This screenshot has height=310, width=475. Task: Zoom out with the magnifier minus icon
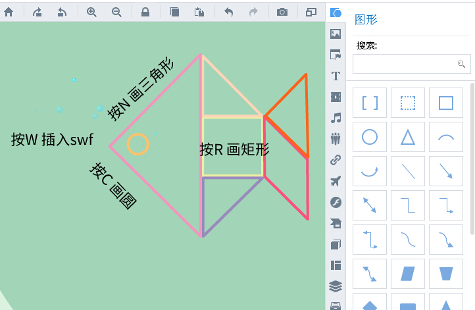(116, 12)
